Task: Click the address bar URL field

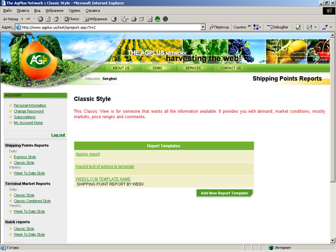Action: [108, 27]
